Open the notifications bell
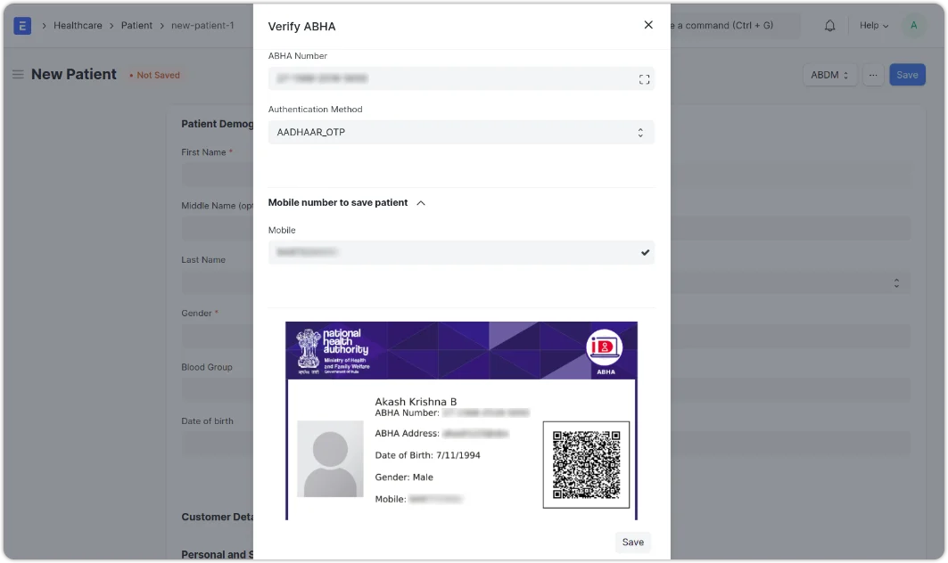948x563 pixels. (x=828, y=25)
